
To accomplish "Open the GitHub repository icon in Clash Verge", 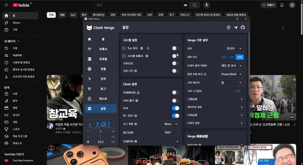I will pyautogui.click(x=243, y=27).
